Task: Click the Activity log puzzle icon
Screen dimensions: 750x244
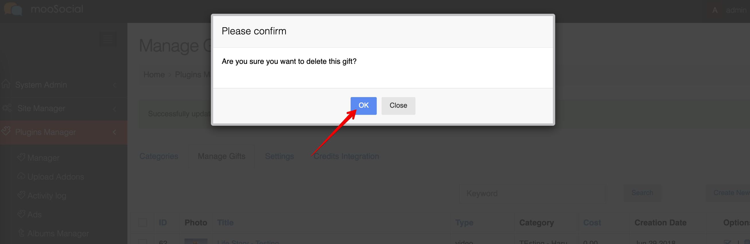Action: click(x=21, y=195)
